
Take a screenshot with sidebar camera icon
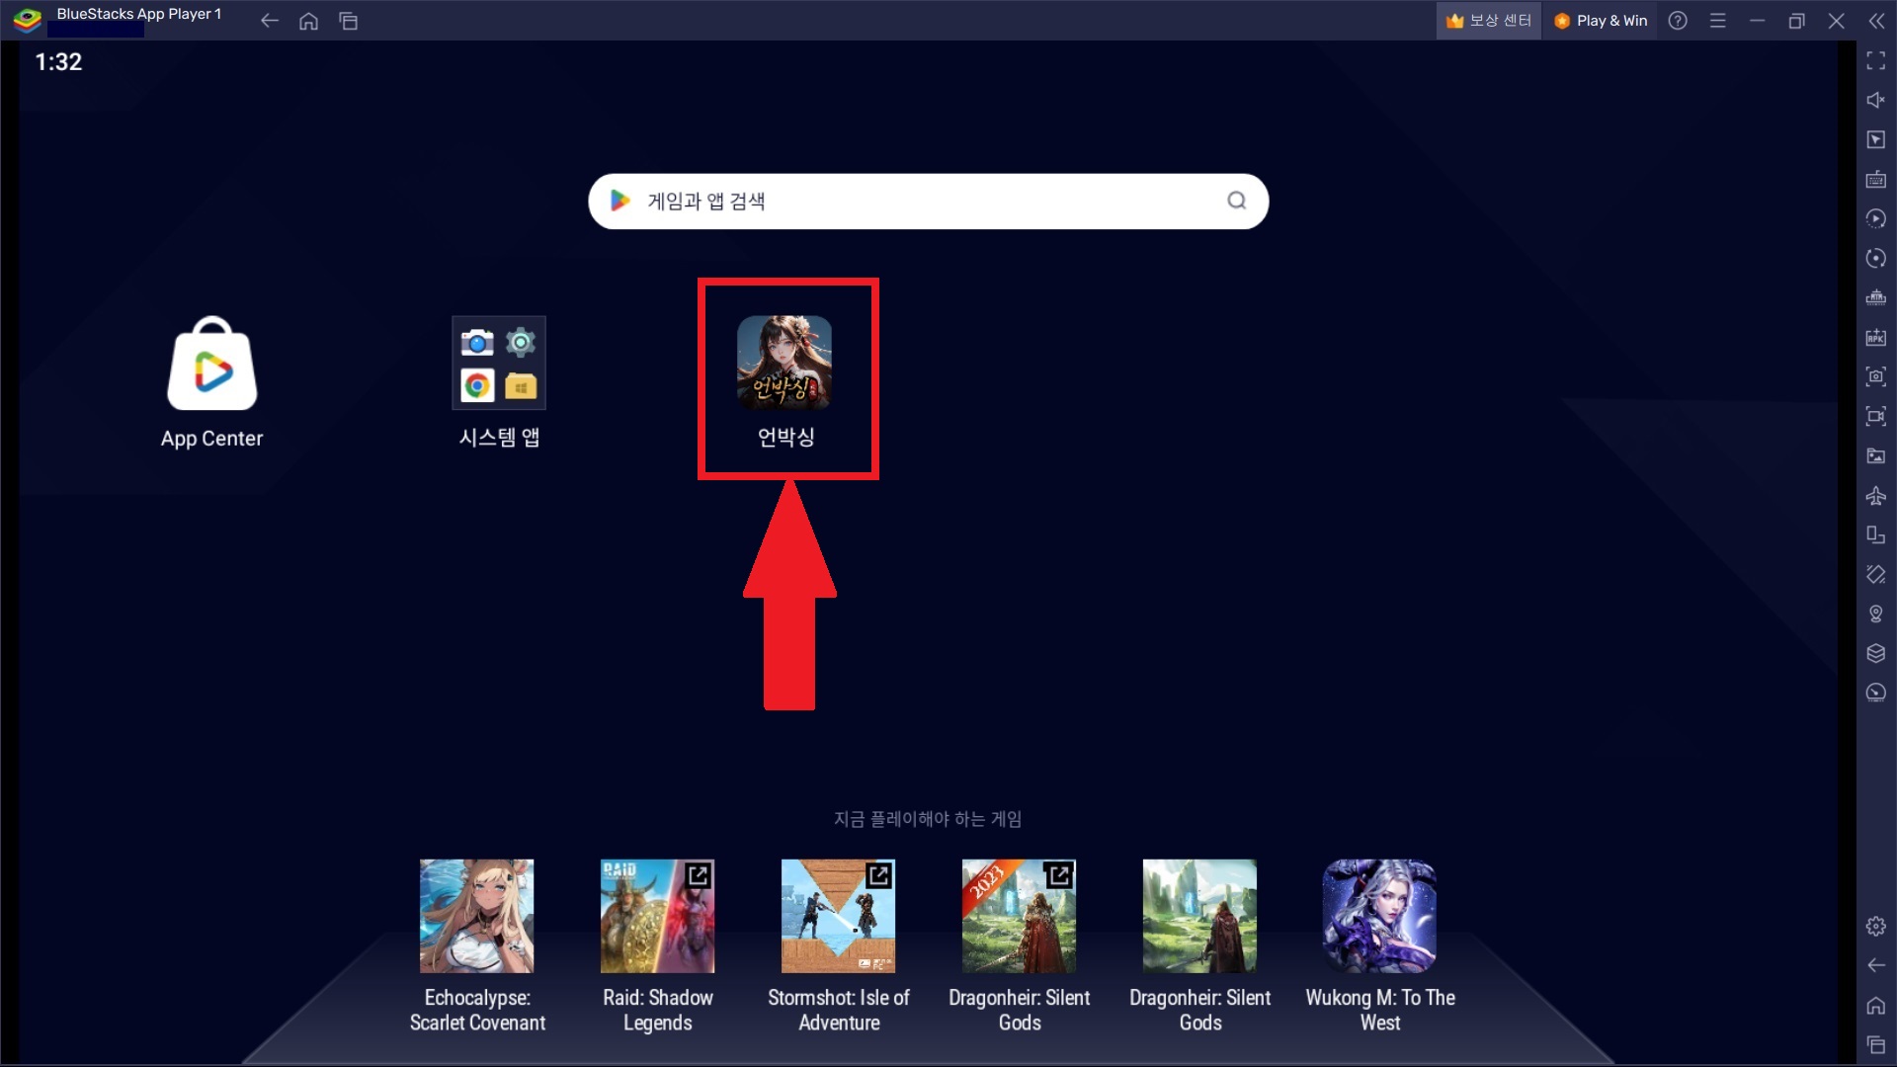point(1876,376)
